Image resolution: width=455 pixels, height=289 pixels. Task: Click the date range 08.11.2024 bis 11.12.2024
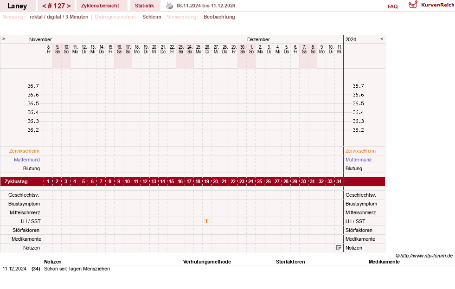206,6
